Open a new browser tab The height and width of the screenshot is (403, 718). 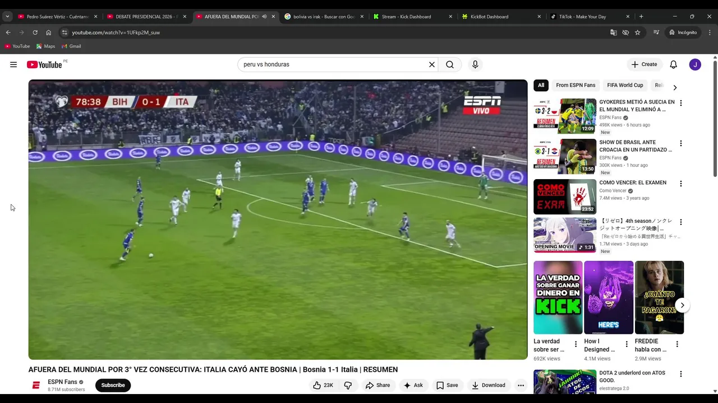[641, 17]
